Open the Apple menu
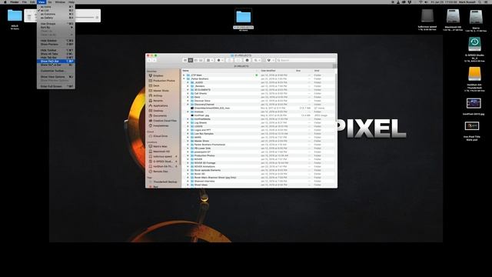The height and width of the screenshot is (277, 492). pyautogui.click(x=5, y=2)
